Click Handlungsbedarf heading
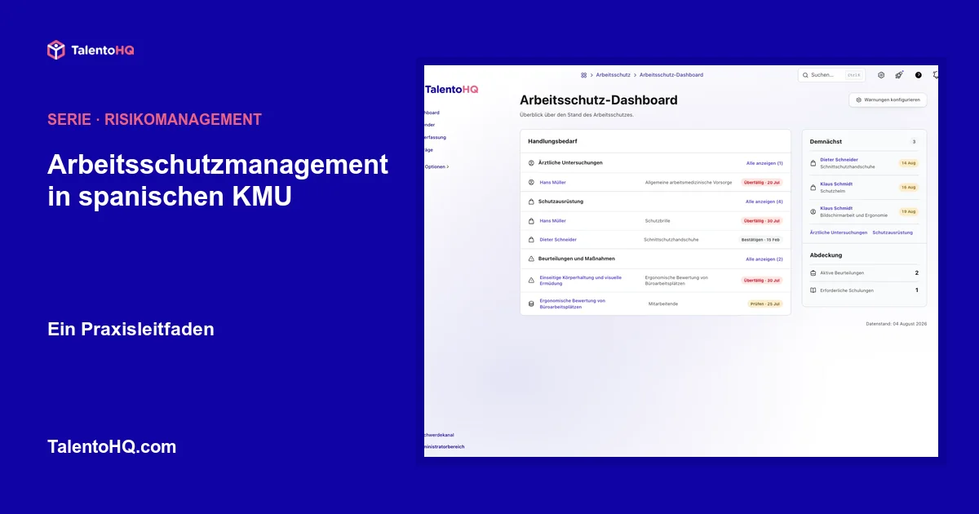 click(552, 142)
